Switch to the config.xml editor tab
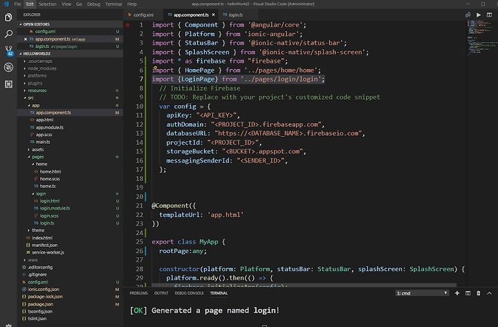This screenshot has height=327, width=498. pos(143,15)
